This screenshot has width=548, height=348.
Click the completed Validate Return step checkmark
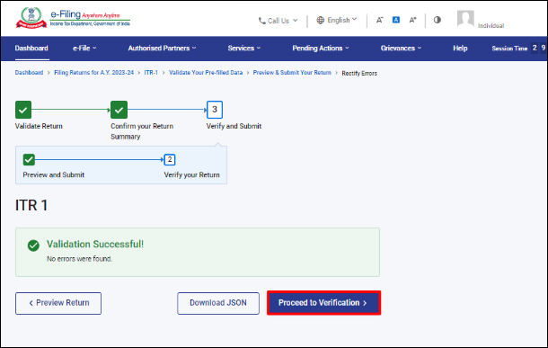click(x=23, y=110)
